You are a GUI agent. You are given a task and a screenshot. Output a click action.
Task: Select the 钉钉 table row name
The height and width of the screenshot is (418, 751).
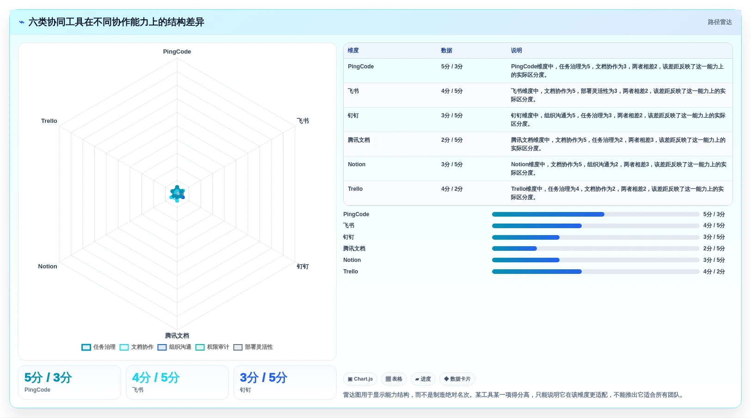coord(353,115)
